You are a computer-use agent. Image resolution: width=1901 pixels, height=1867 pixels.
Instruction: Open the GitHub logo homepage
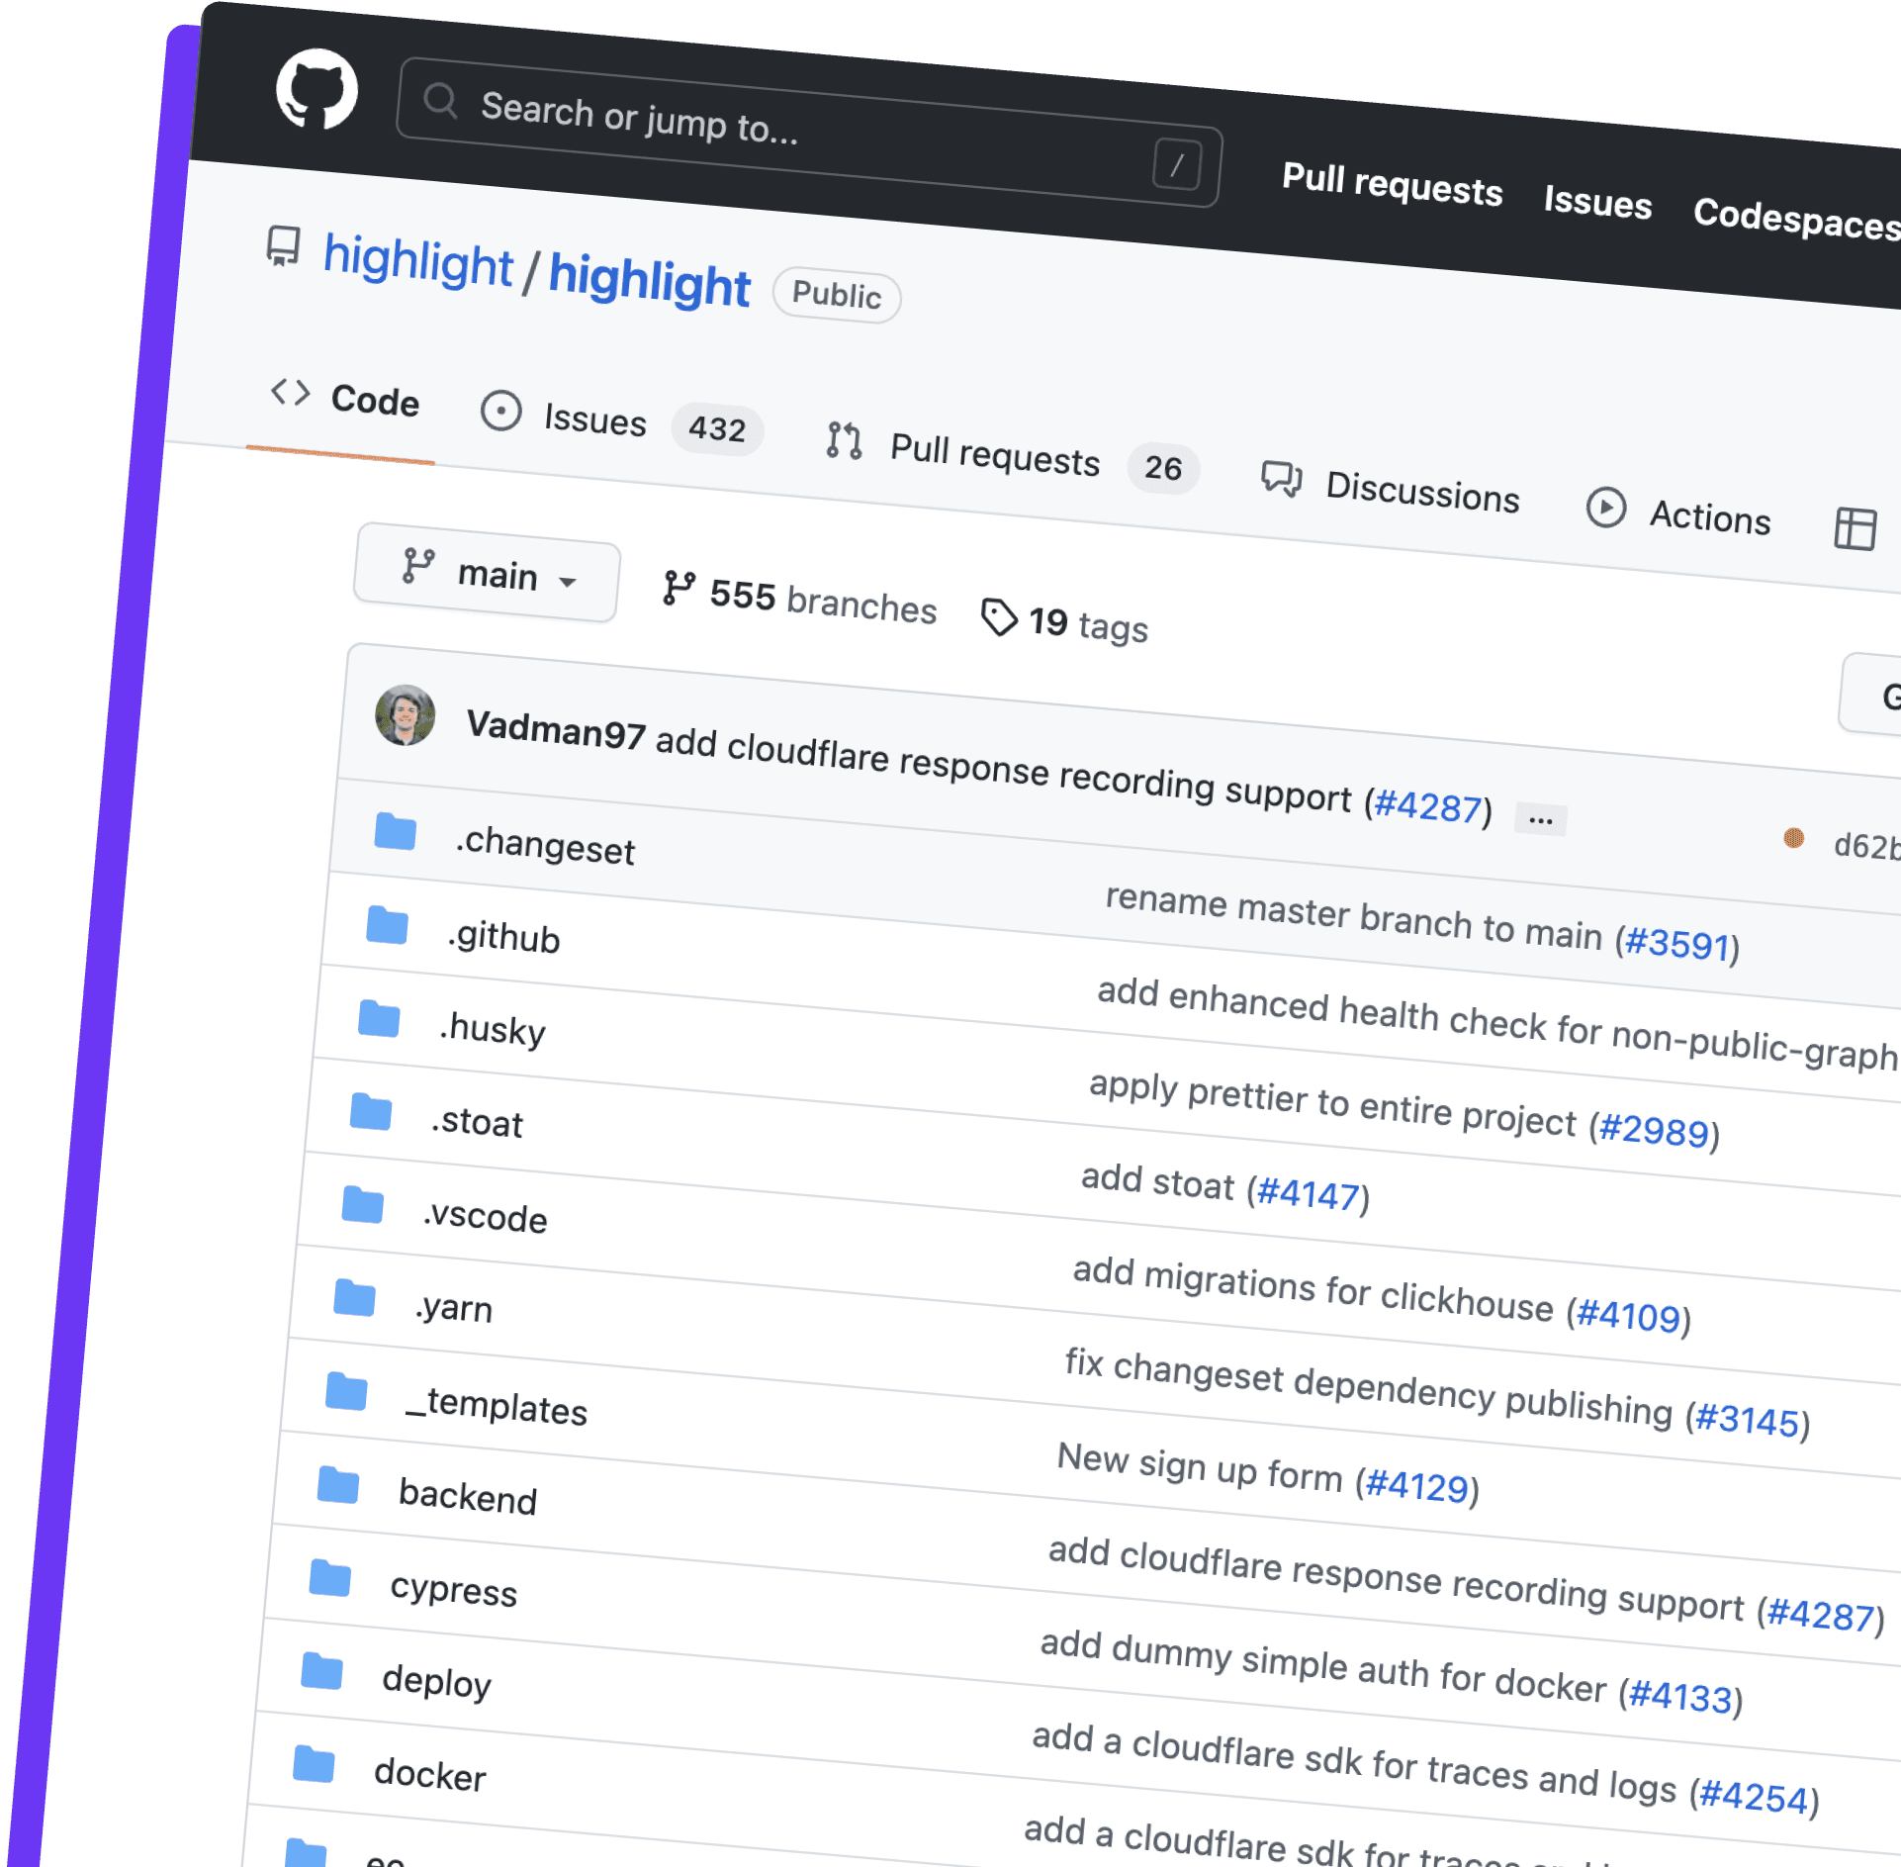coord(317,90)
